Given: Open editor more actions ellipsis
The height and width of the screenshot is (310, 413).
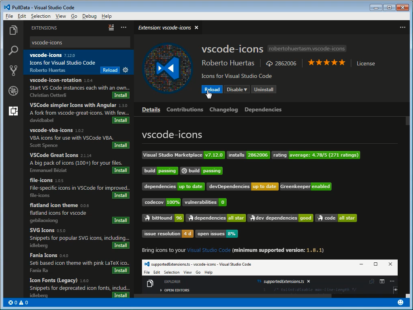Looking at the screenshot, I should point(403,27).
